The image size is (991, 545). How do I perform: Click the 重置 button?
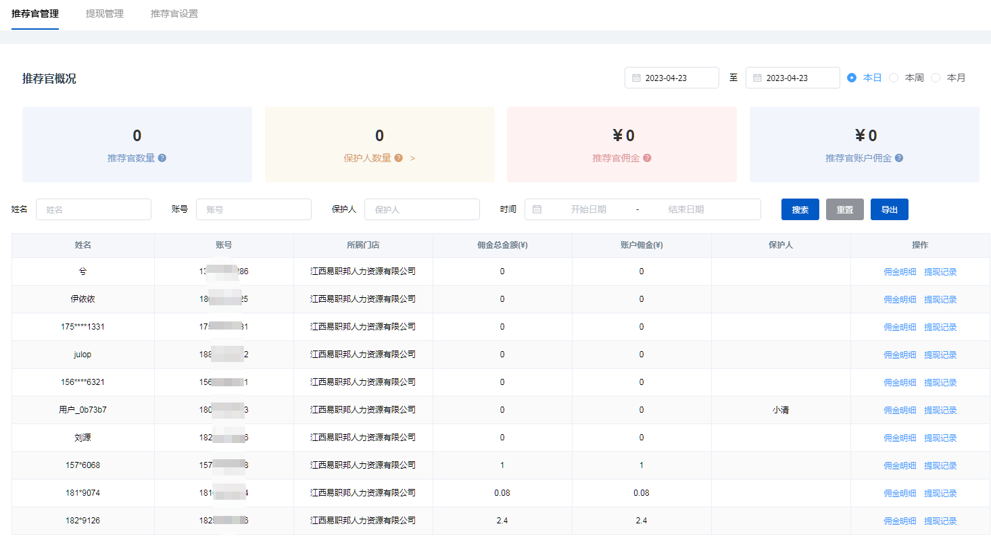pyautogui.click(x=845, y=209)
